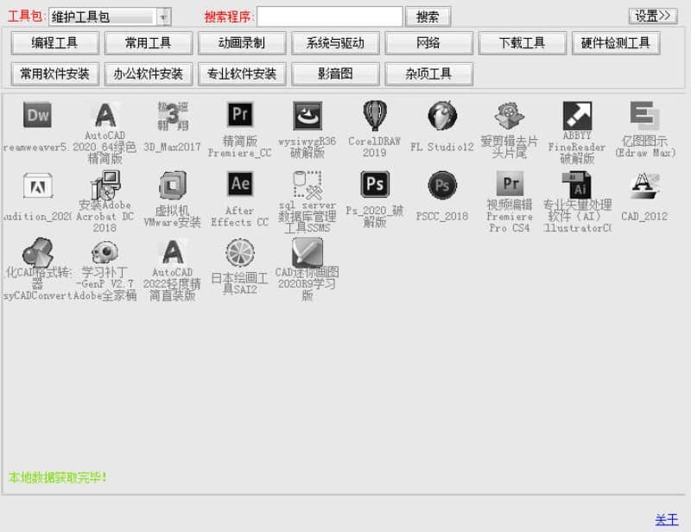Select the 专业软件安装 category

click(242, 73)
